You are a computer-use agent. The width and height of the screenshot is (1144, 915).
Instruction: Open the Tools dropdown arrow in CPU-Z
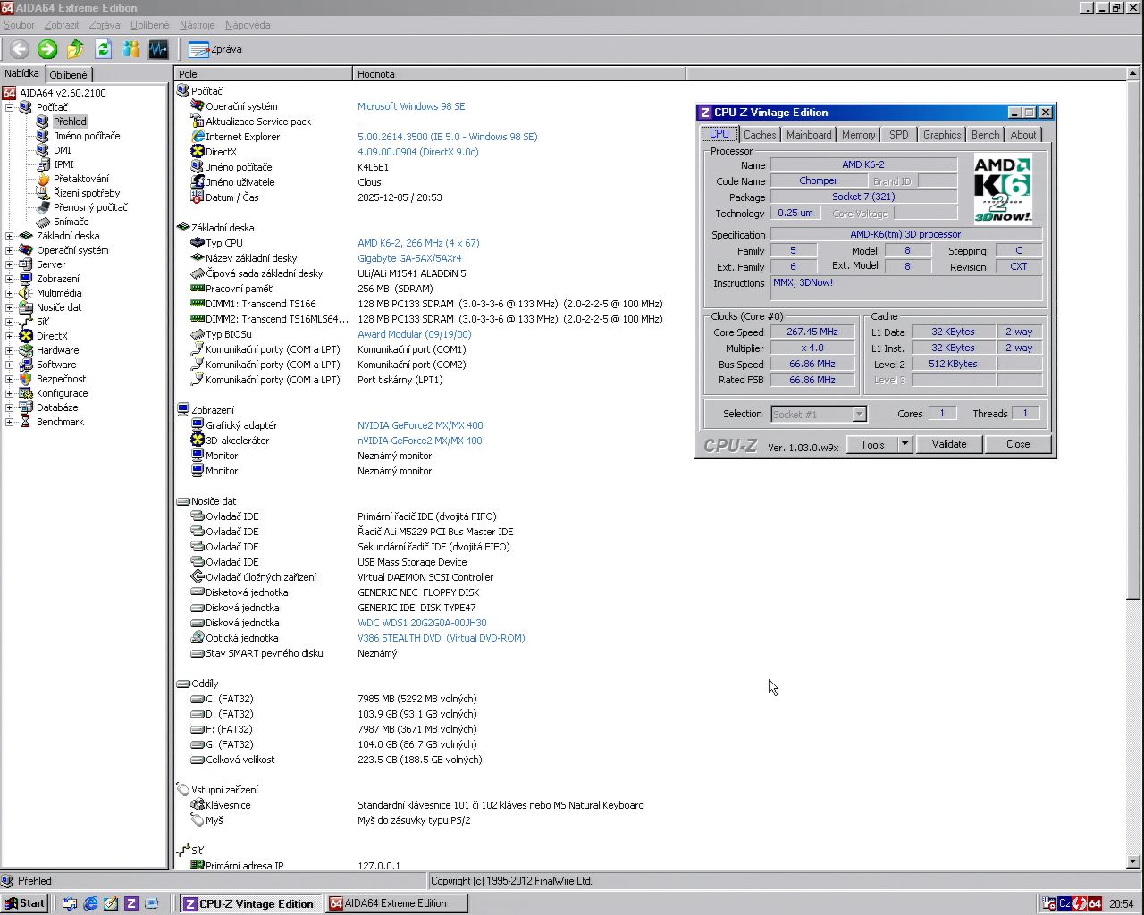(x=904, y=444)
